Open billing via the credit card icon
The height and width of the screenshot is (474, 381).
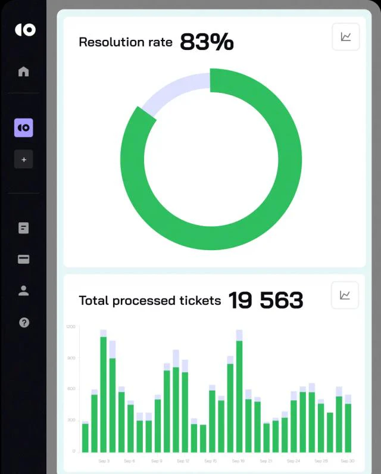click(x=24, y=259)
